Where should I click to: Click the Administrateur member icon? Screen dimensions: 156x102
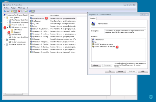pyautogui.click(x=93, y=40)
